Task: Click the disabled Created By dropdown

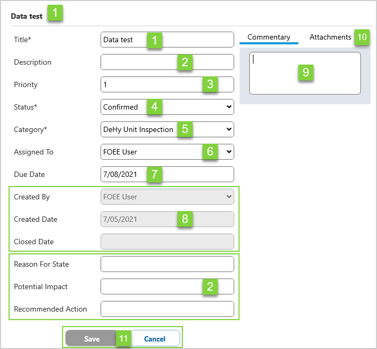Action: (x=167, y=197)
